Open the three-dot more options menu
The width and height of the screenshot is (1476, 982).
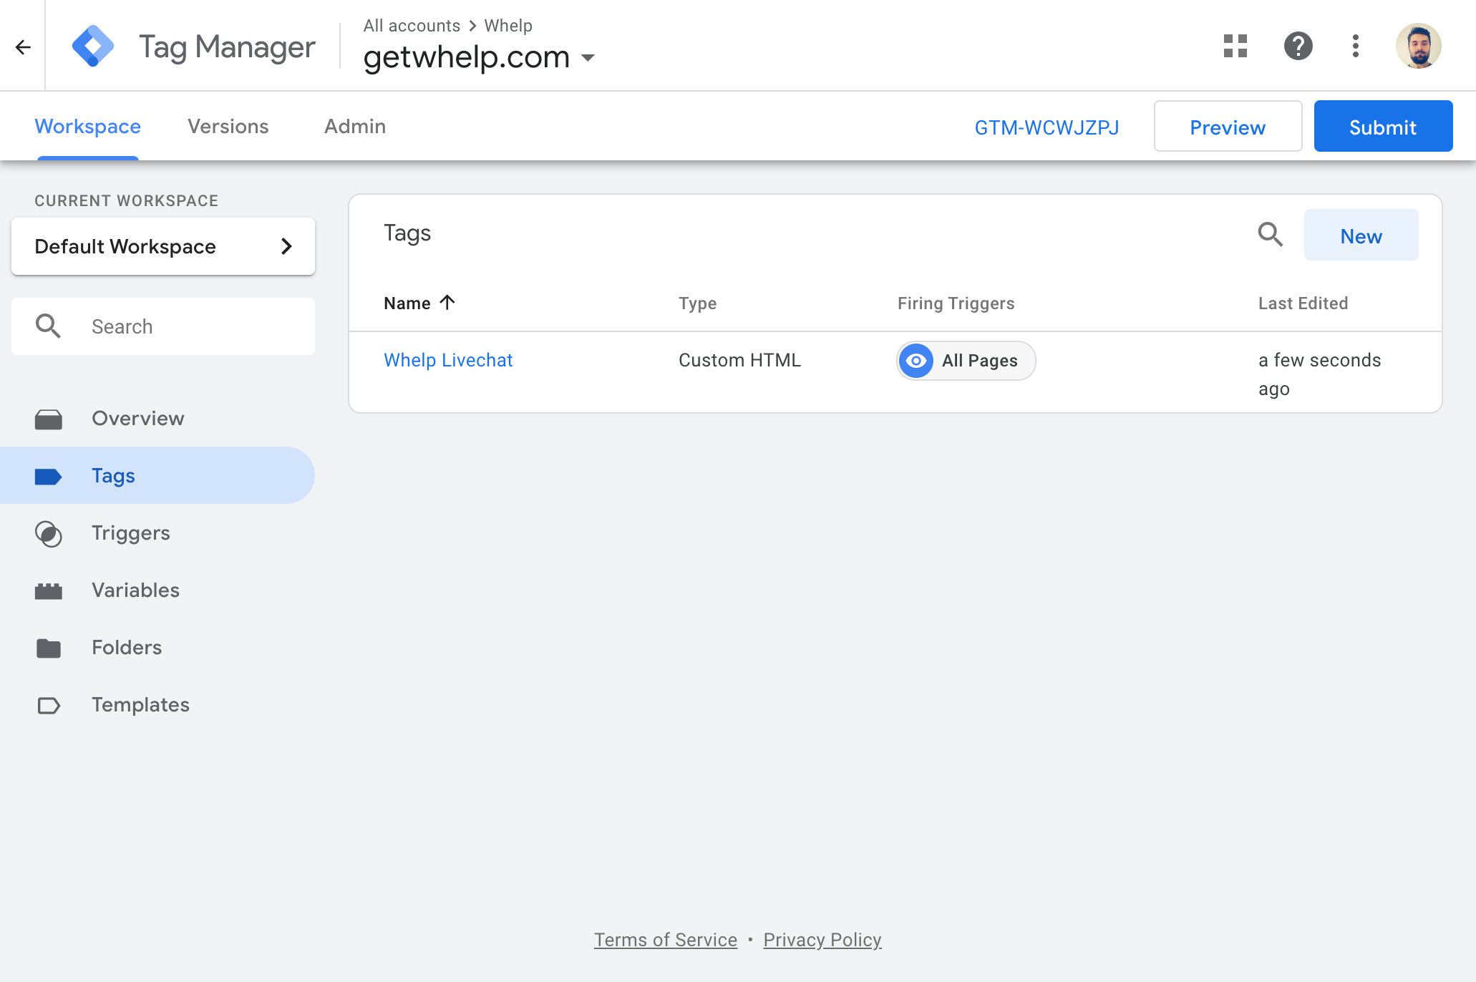(1355, 47)
